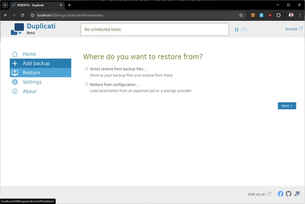Click the No scheduled tasks status box
The height and width of the screenshot is (204, 305).
(155, 30)
